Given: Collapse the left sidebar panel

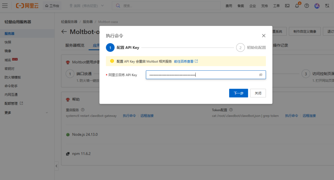Looking at the screenshot, I should [x=57, y=166].
